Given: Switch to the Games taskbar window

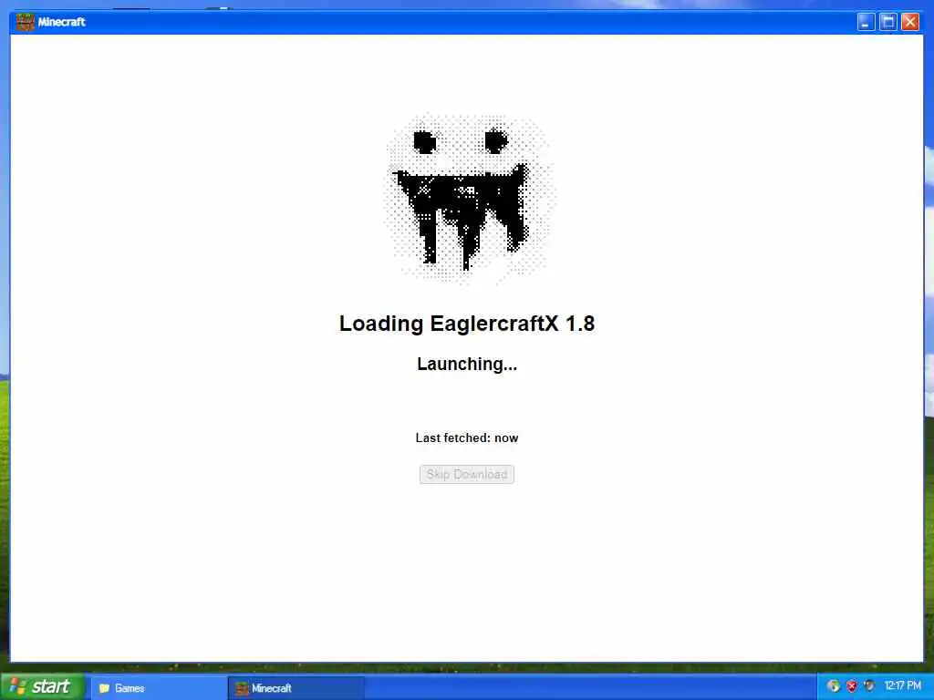Looking at the screenshot, I should click(158, 688).
